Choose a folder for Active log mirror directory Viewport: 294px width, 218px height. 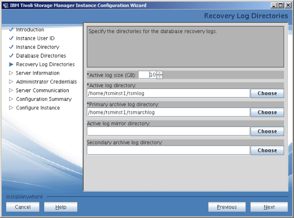(x=267, y=131)
